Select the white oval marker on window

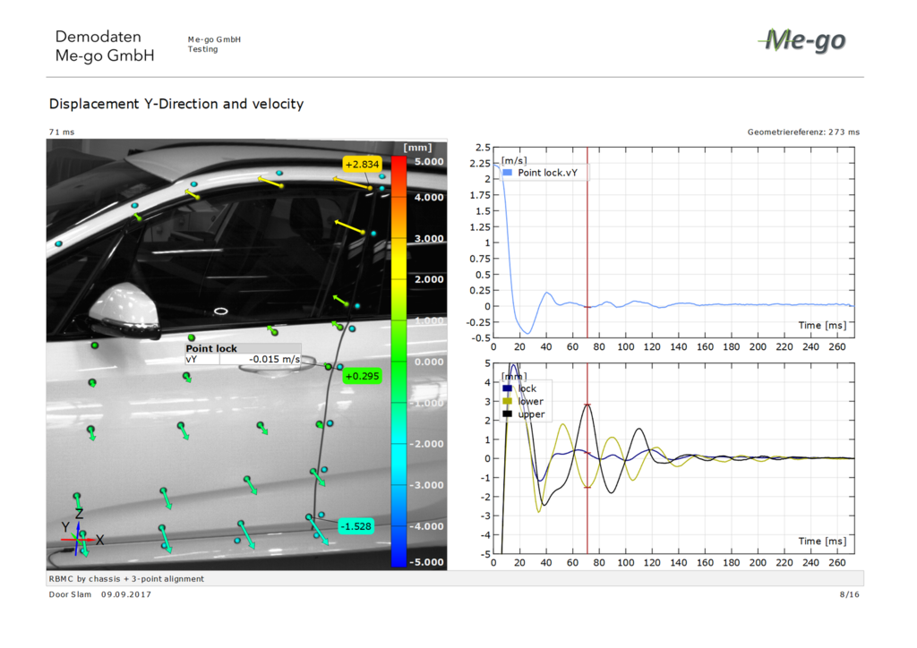[x=221, y=311]
